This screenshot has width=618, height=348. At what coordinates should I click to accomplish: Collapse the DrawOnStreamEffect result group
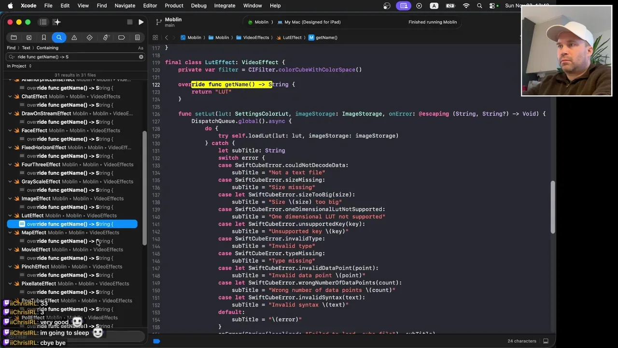(x=10, y=114)
